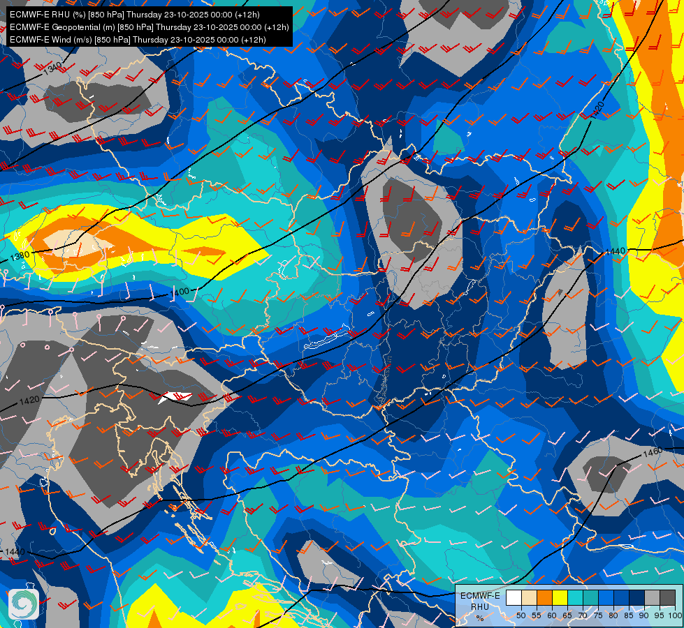Select the ECMWF-E Wind (m/s) header line
The width and height of the screenshot is (684, 628).
pyautogui.click(x=138, y=40)
